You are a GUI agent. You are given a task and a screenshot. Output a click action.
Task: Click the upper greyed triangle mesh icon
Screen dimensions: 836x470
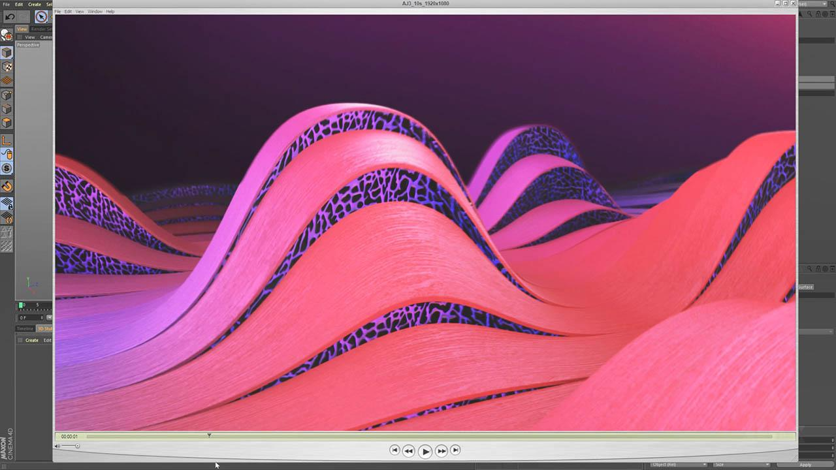pos(7,232)
